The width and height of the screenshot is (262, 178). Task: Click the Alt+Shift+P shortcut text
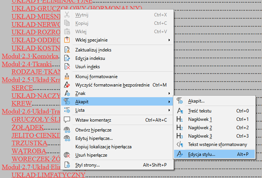(155, 165)
